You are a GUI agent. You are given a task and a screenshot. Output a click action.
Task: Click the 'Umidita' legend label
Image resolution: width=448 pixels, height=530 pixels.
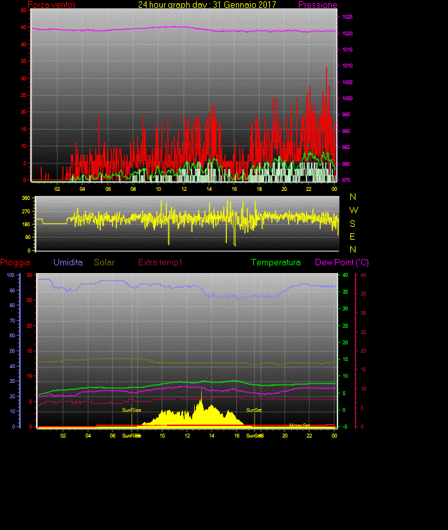(x=68, y=262)
